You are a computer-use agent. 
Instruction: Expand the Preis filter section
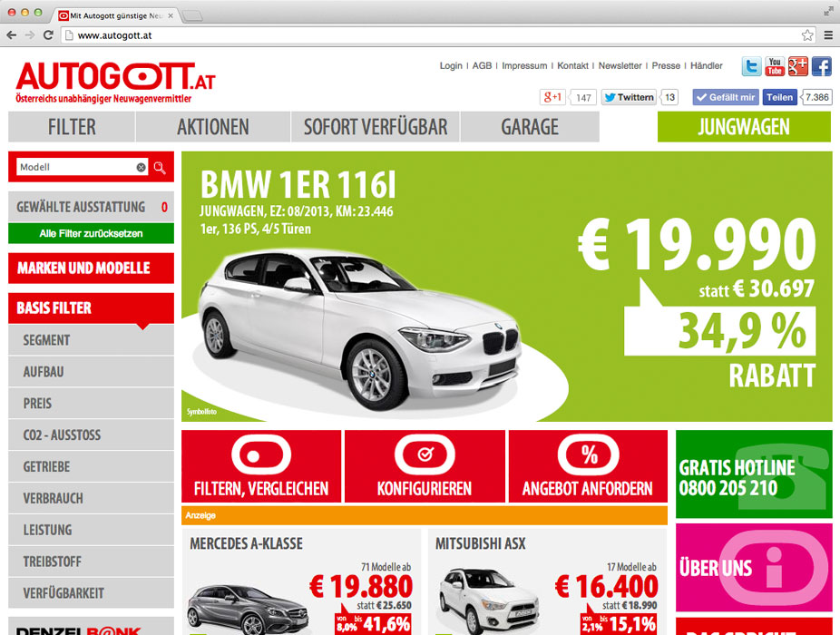click(x=91, y=404)
